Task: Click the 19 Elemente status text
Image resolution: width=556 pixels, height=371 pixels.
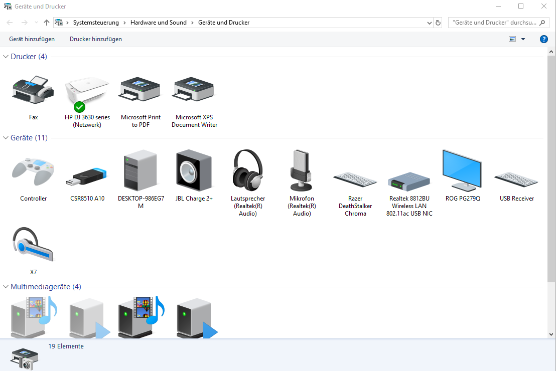Action: click(66, 346)
